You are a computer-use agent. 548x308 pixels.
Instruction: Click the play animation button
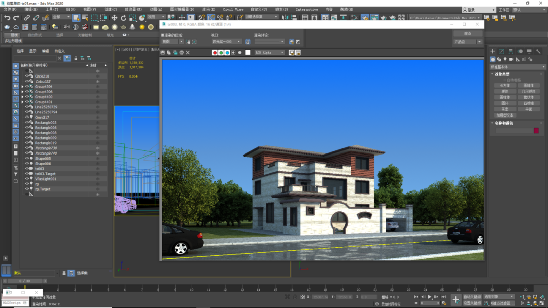point(430,297)
